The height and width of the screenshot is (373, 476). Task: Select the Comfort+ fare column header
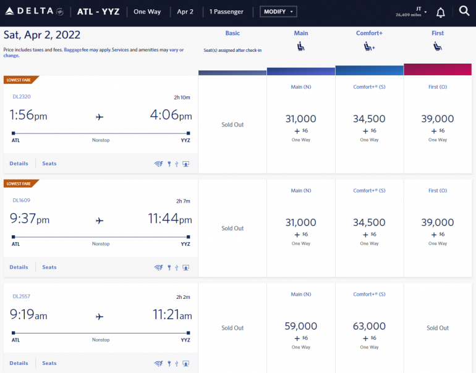369,33
